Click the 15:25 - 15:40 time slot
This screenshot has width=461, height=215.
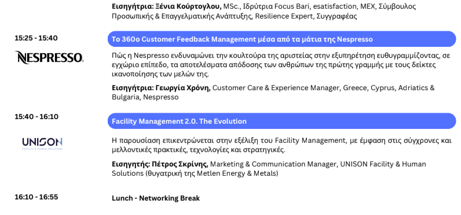(36, 38)
